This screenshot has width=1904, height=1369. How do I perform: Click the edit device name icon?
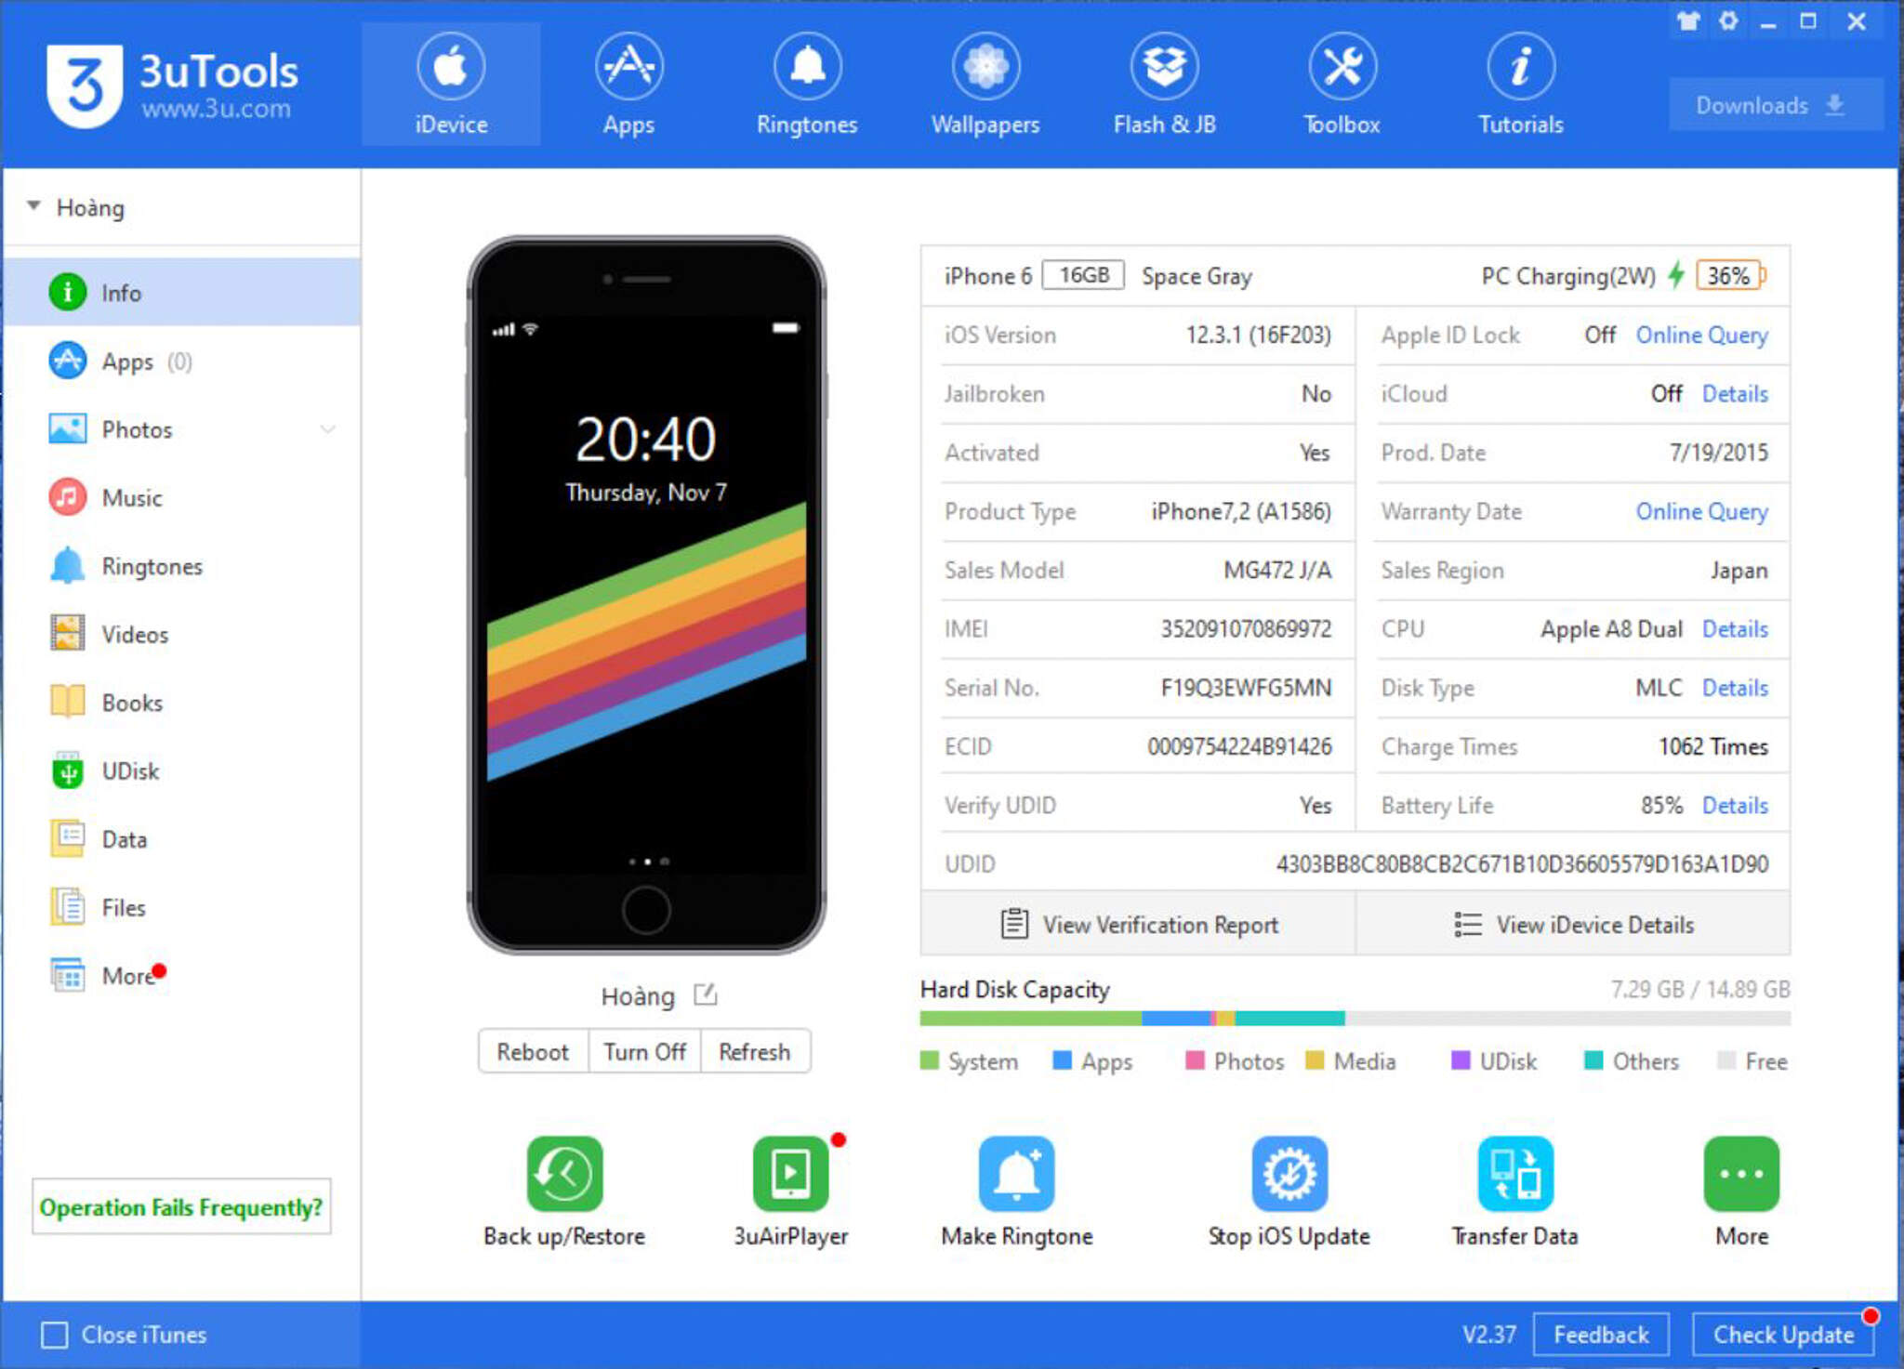click(706, 995)
